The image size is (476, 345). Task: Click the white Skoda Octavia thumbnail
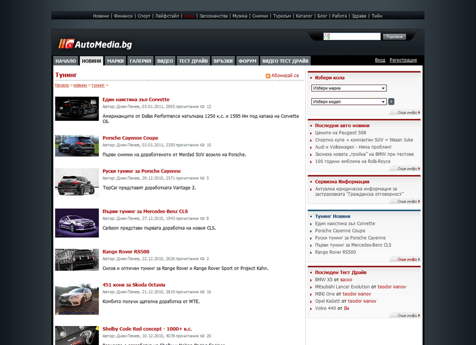77,299
